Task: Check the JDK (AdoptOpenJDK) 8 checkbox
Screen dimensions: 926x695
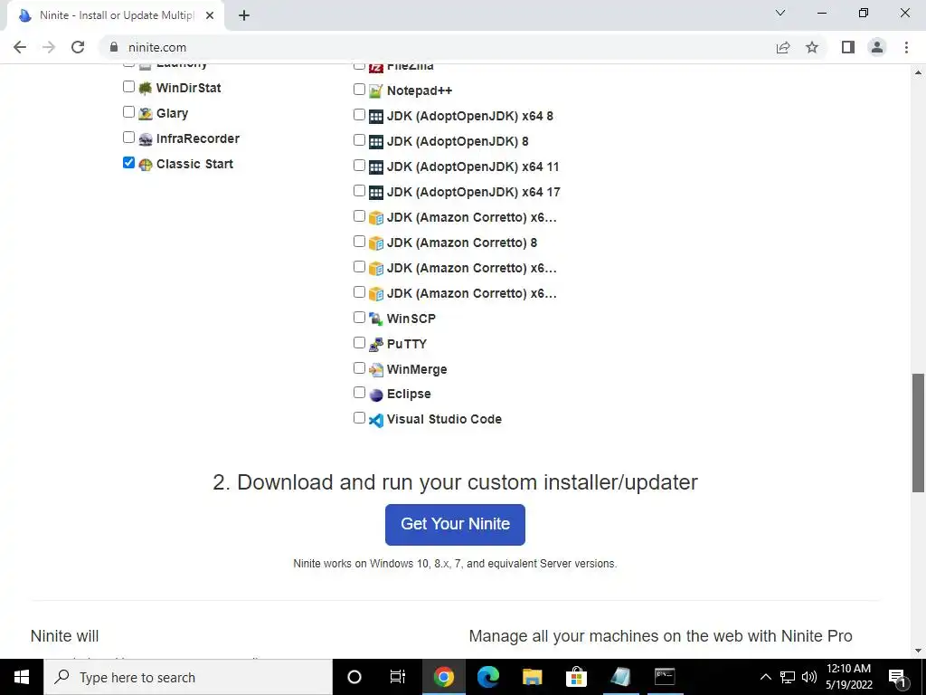Action: pos(359,140)
